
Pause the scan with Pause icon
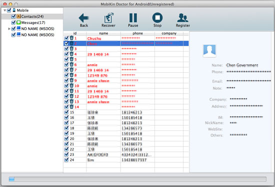click(x=133, y=18)
